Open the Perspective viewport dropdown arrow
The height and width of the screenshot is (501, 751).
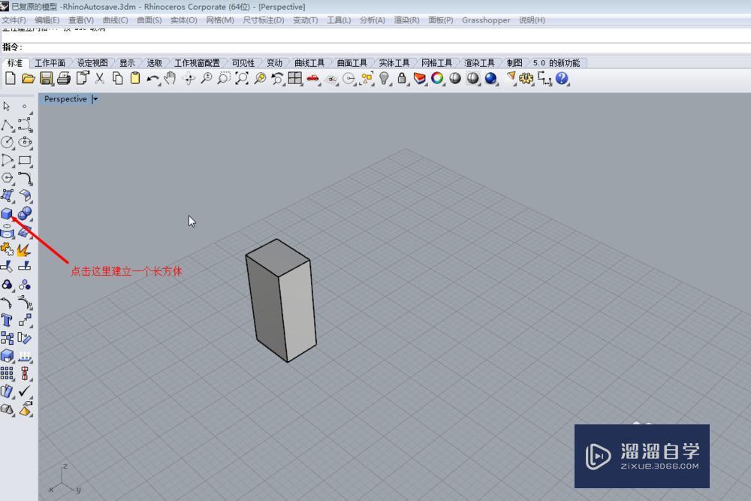coord(95,99)
